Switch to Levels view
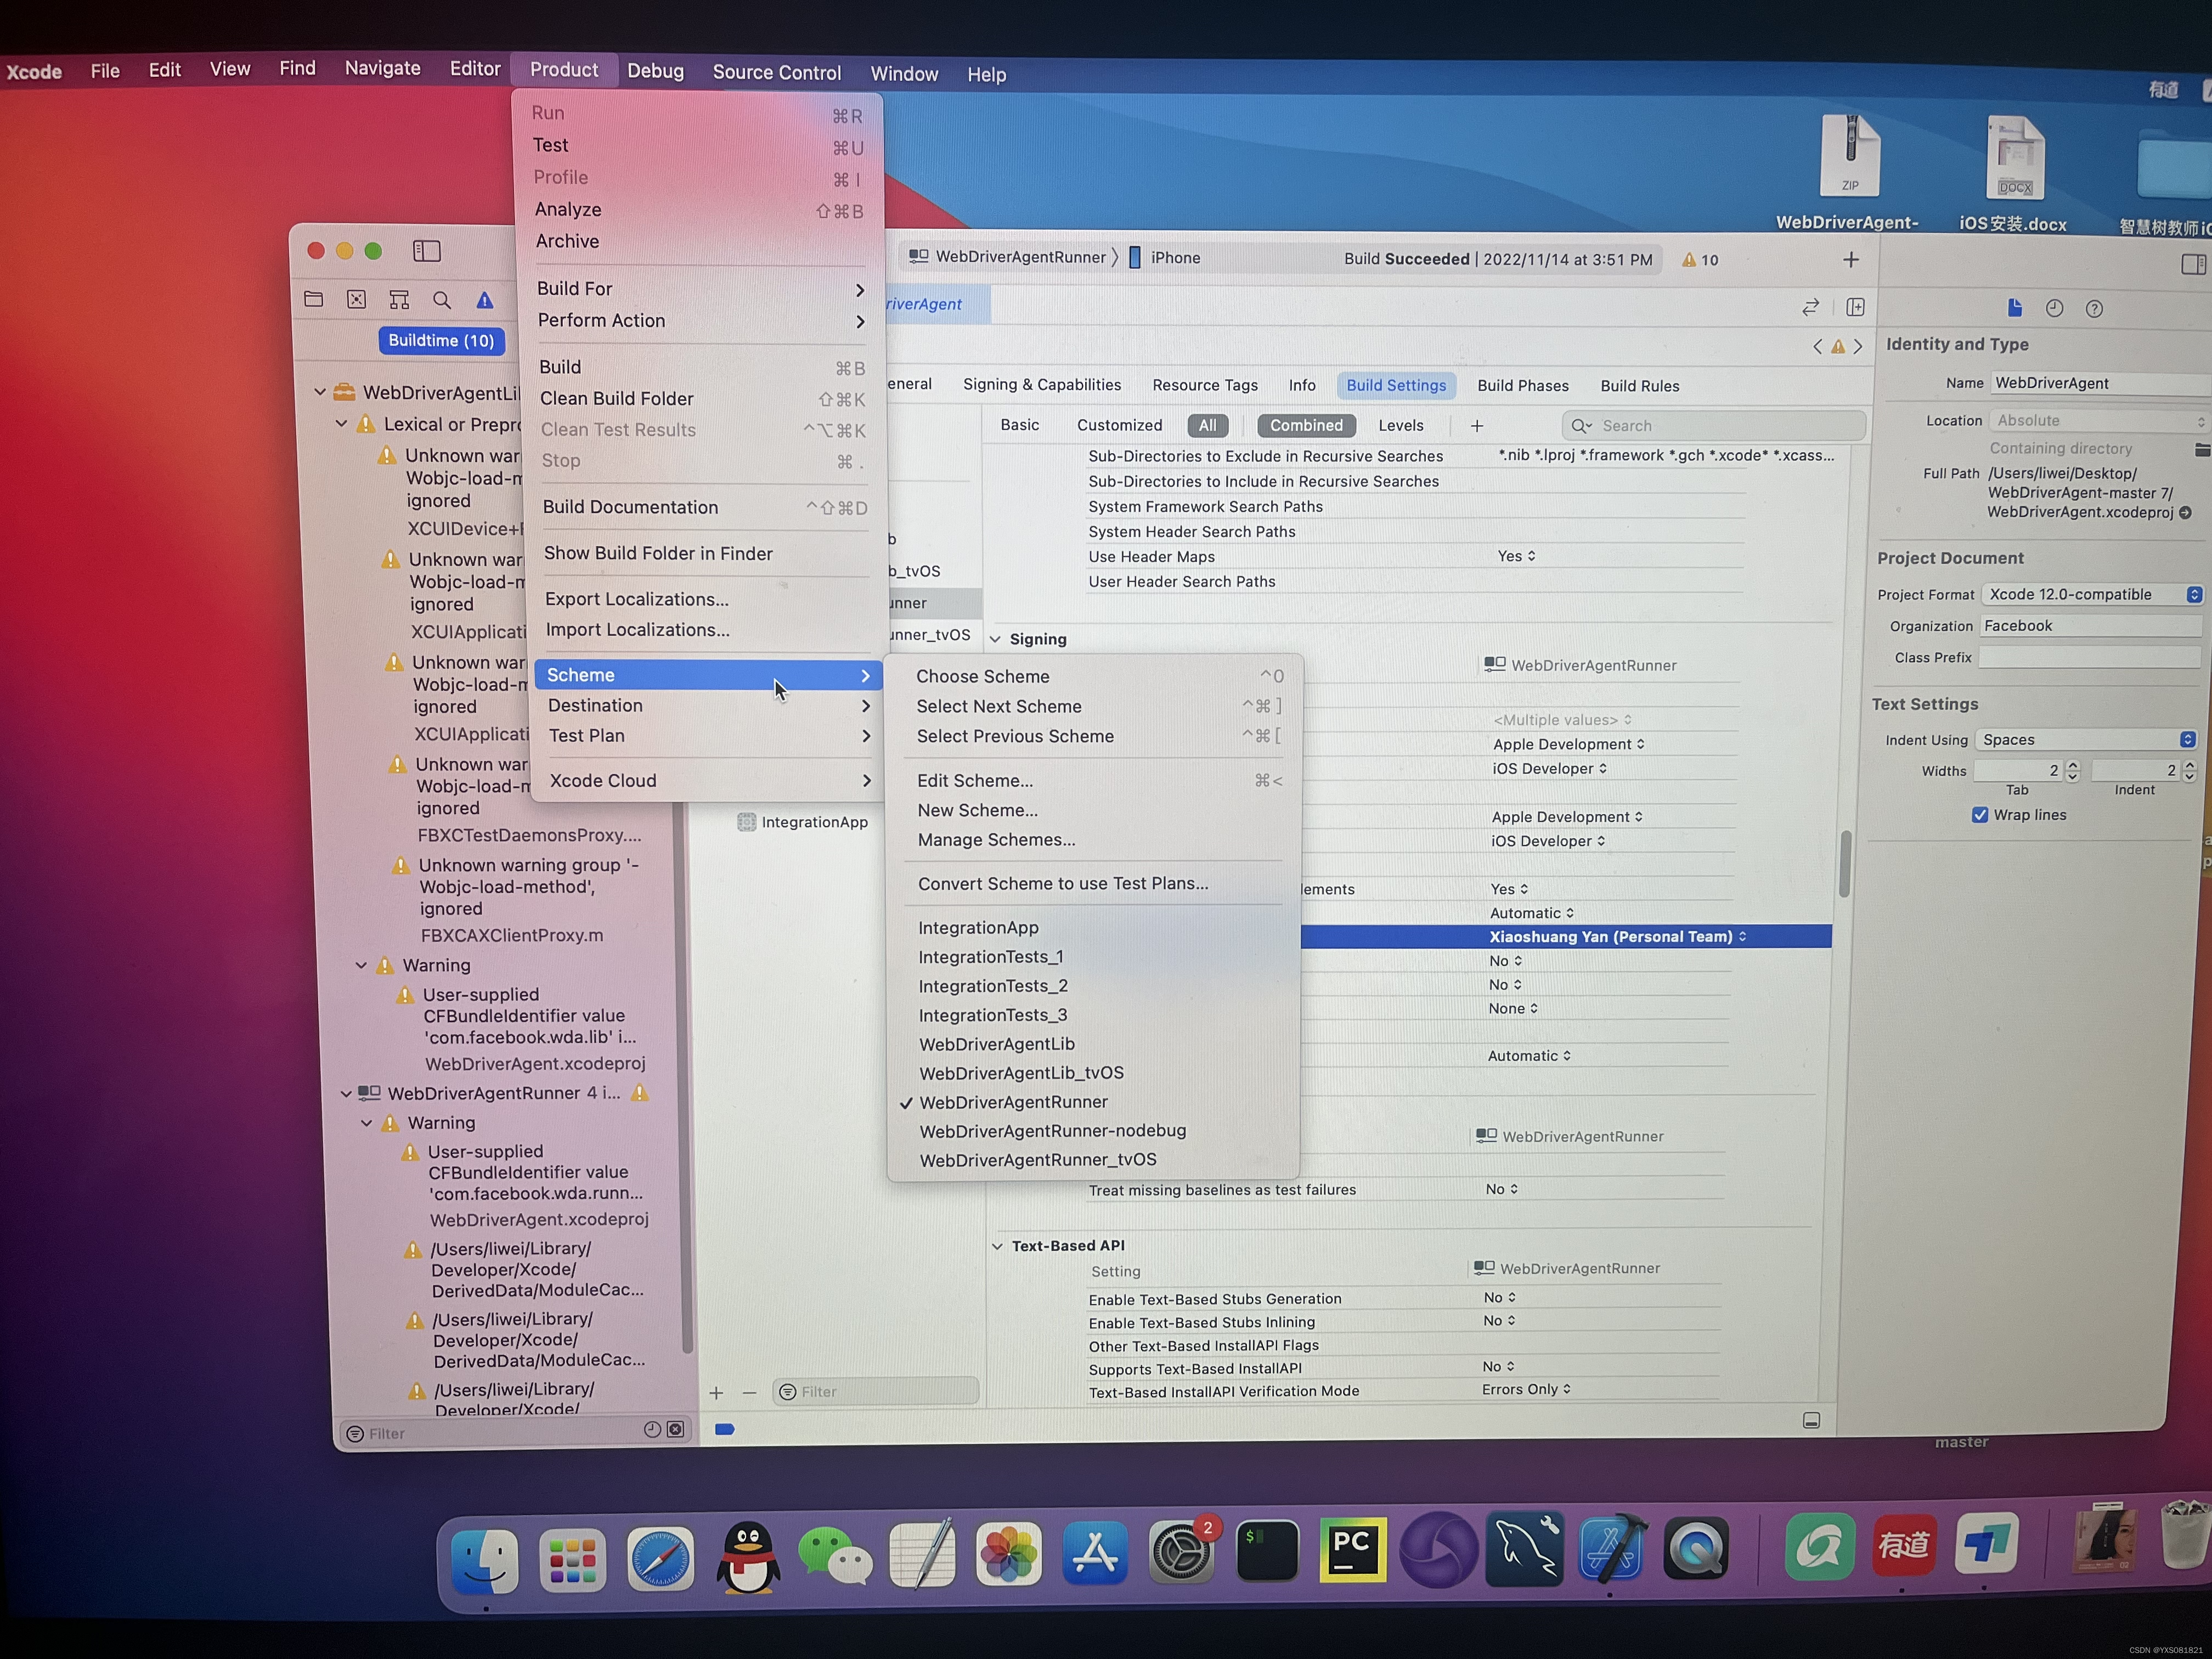2212x1659 pixels. (1400, 425)
